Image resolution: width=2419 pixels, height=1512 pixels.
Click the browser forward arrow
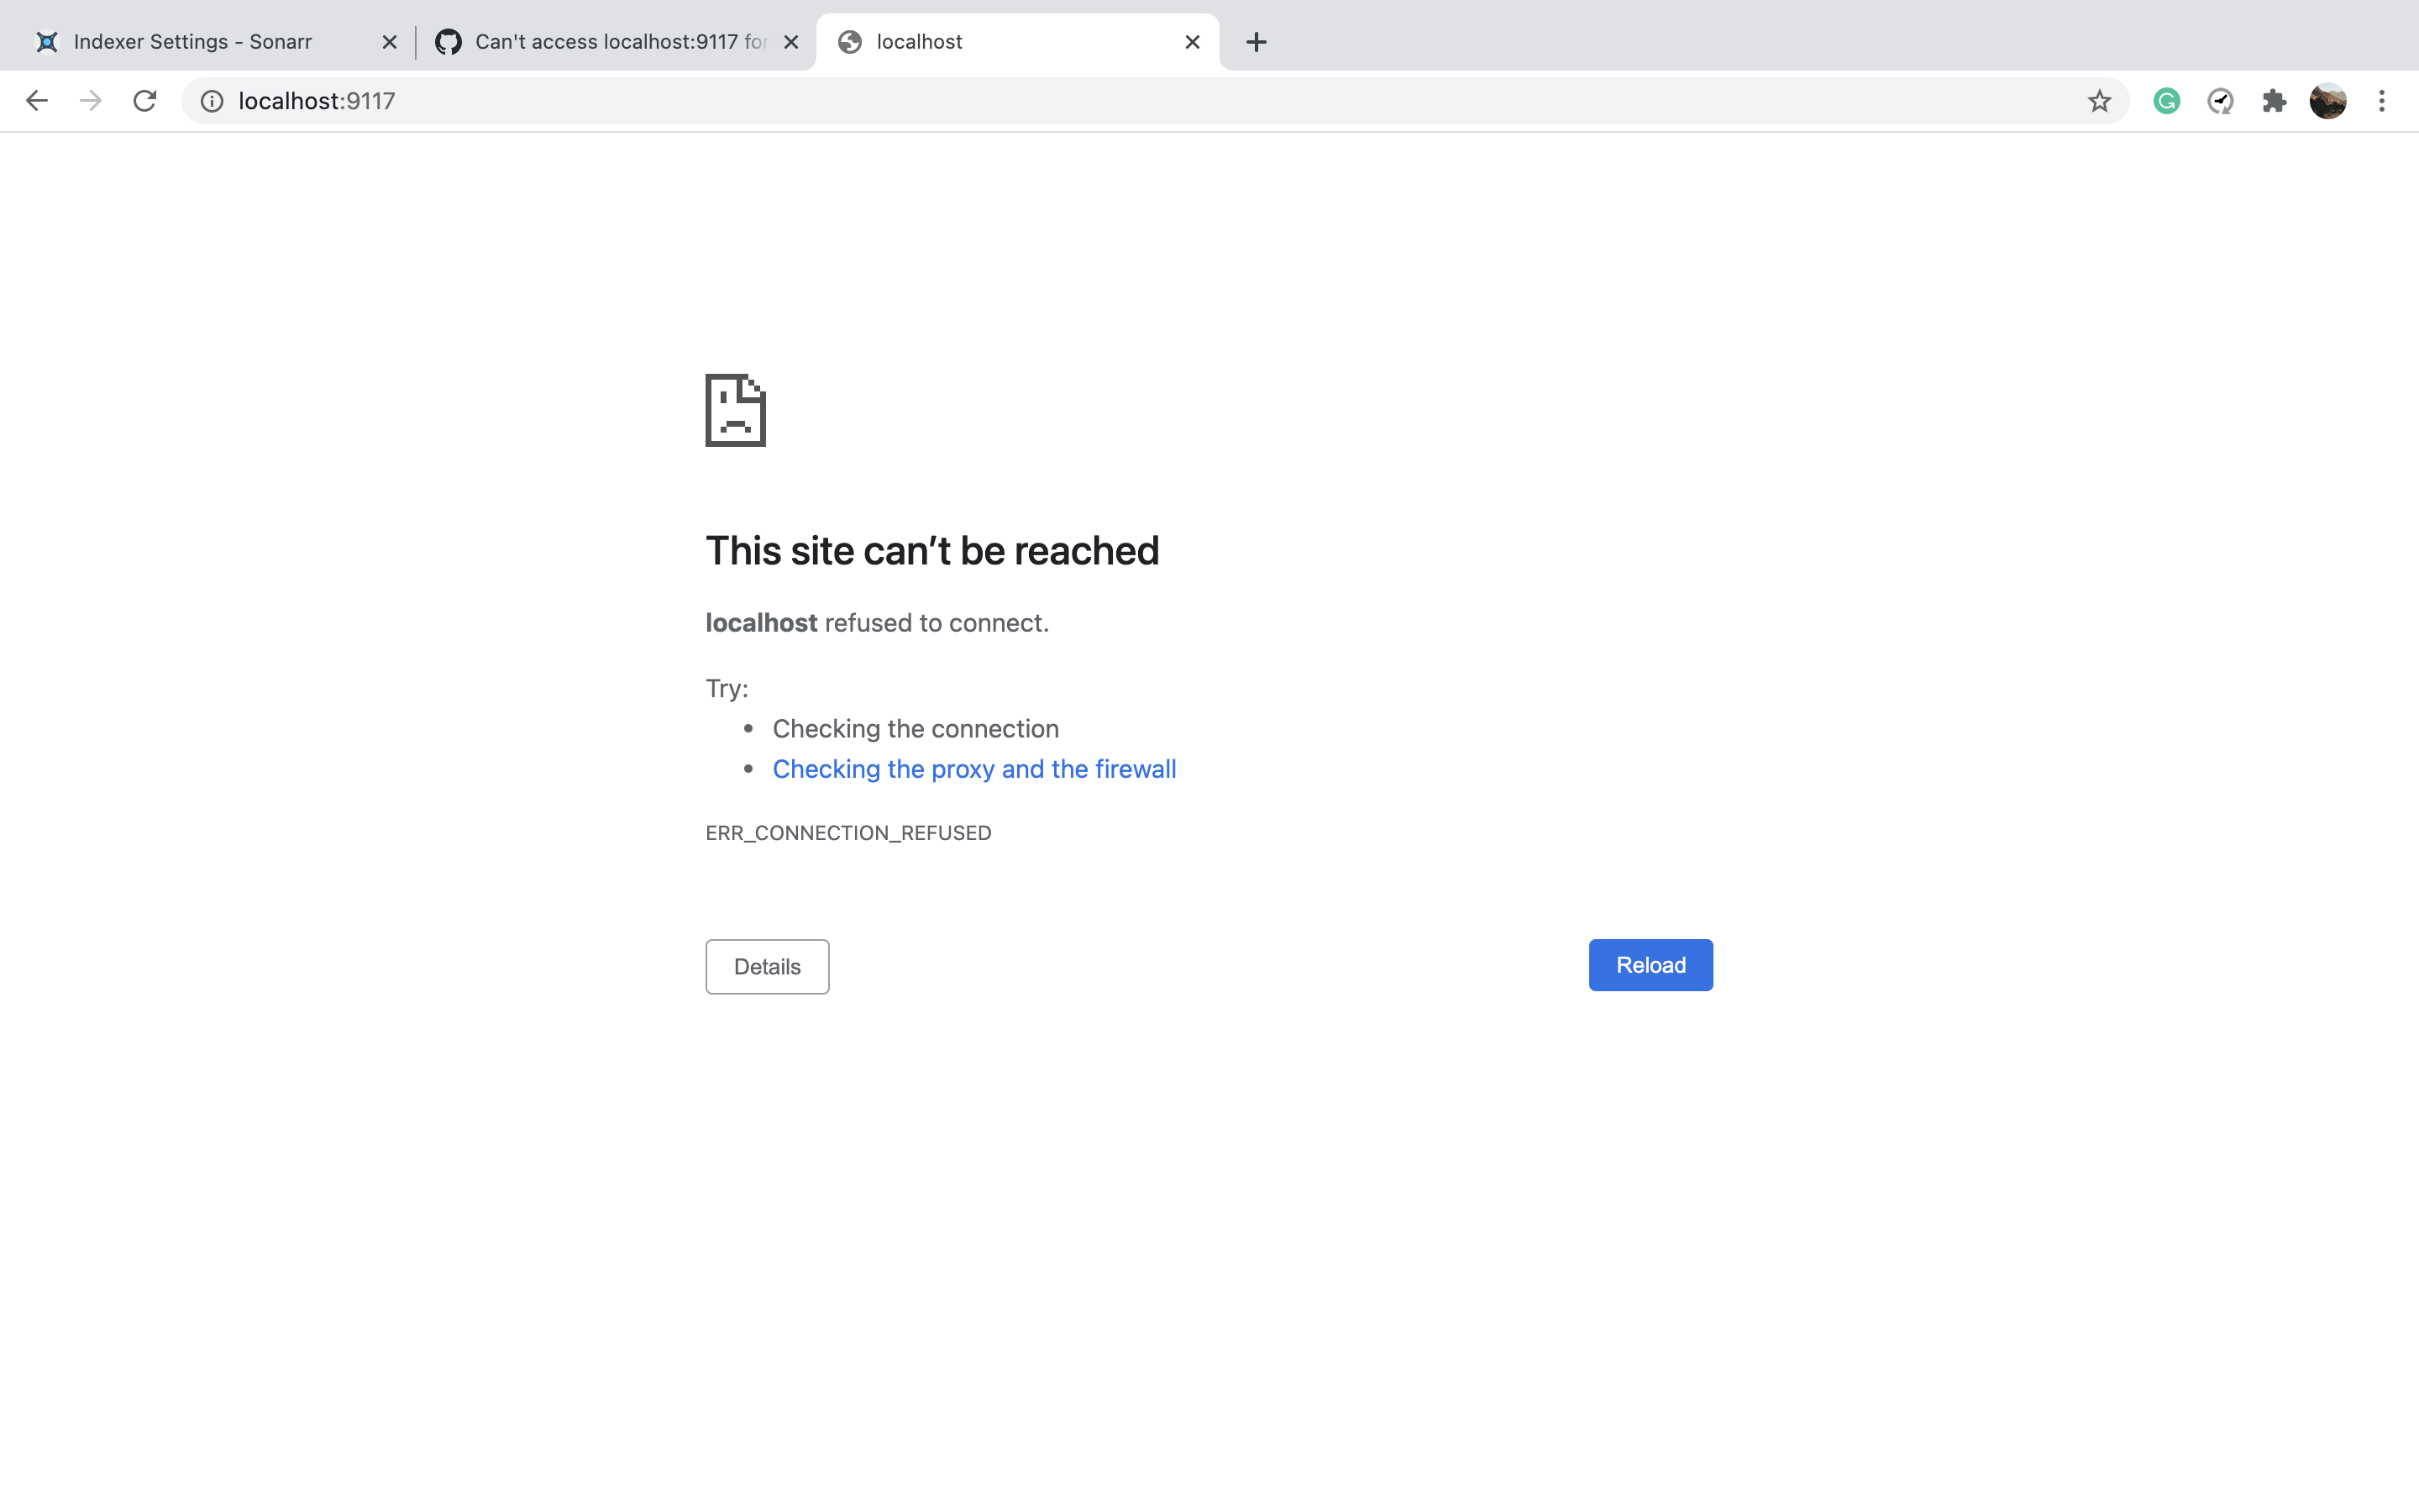91,101
